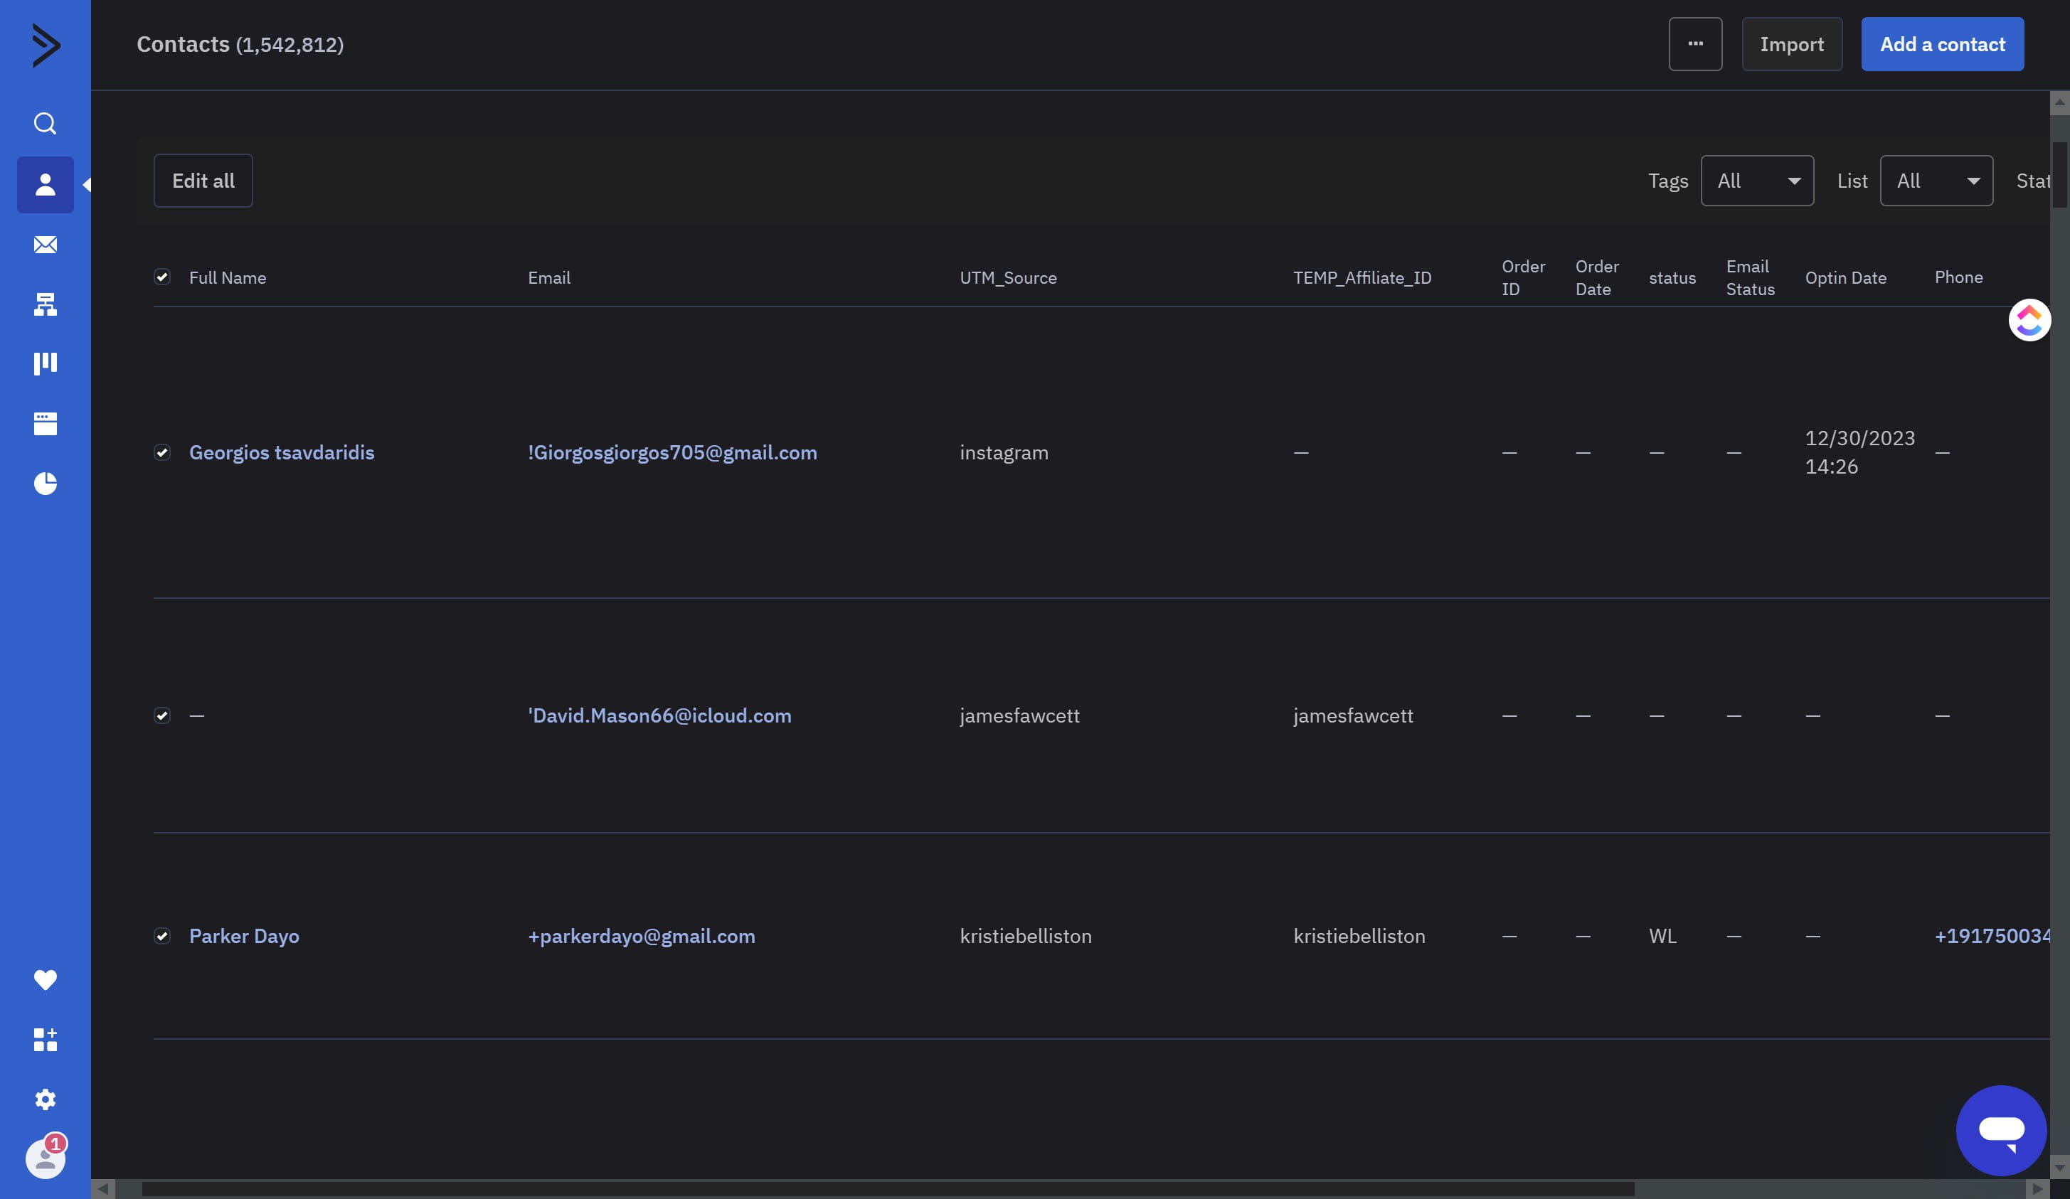The width and height of the screenshot is (2070, 1199).
Task: Open the chat support bubble
Action: (2000, 1130)
